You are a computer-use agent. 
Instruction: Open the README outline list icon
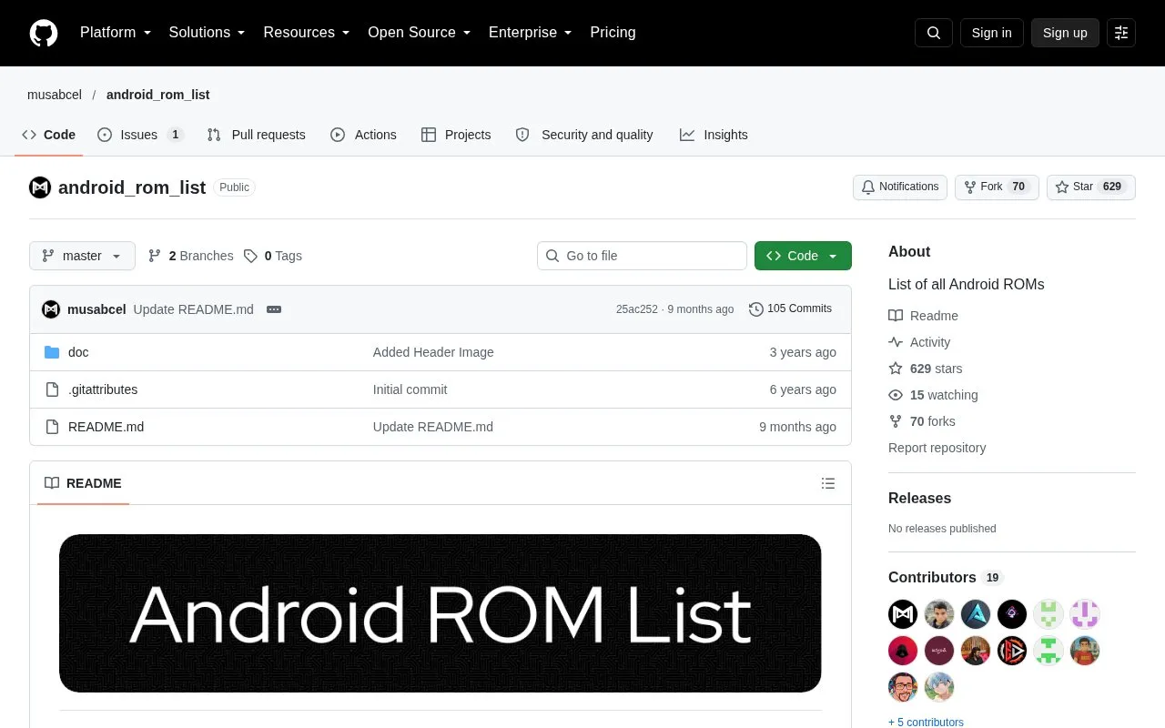tap(828, 483)
